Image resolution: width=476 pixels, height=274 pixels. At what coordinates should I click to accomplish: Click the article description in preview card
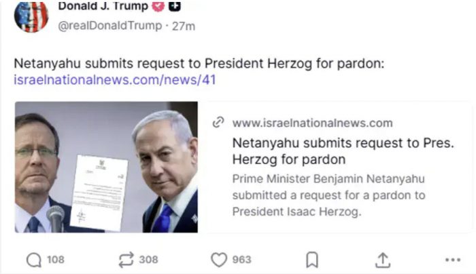328,195
